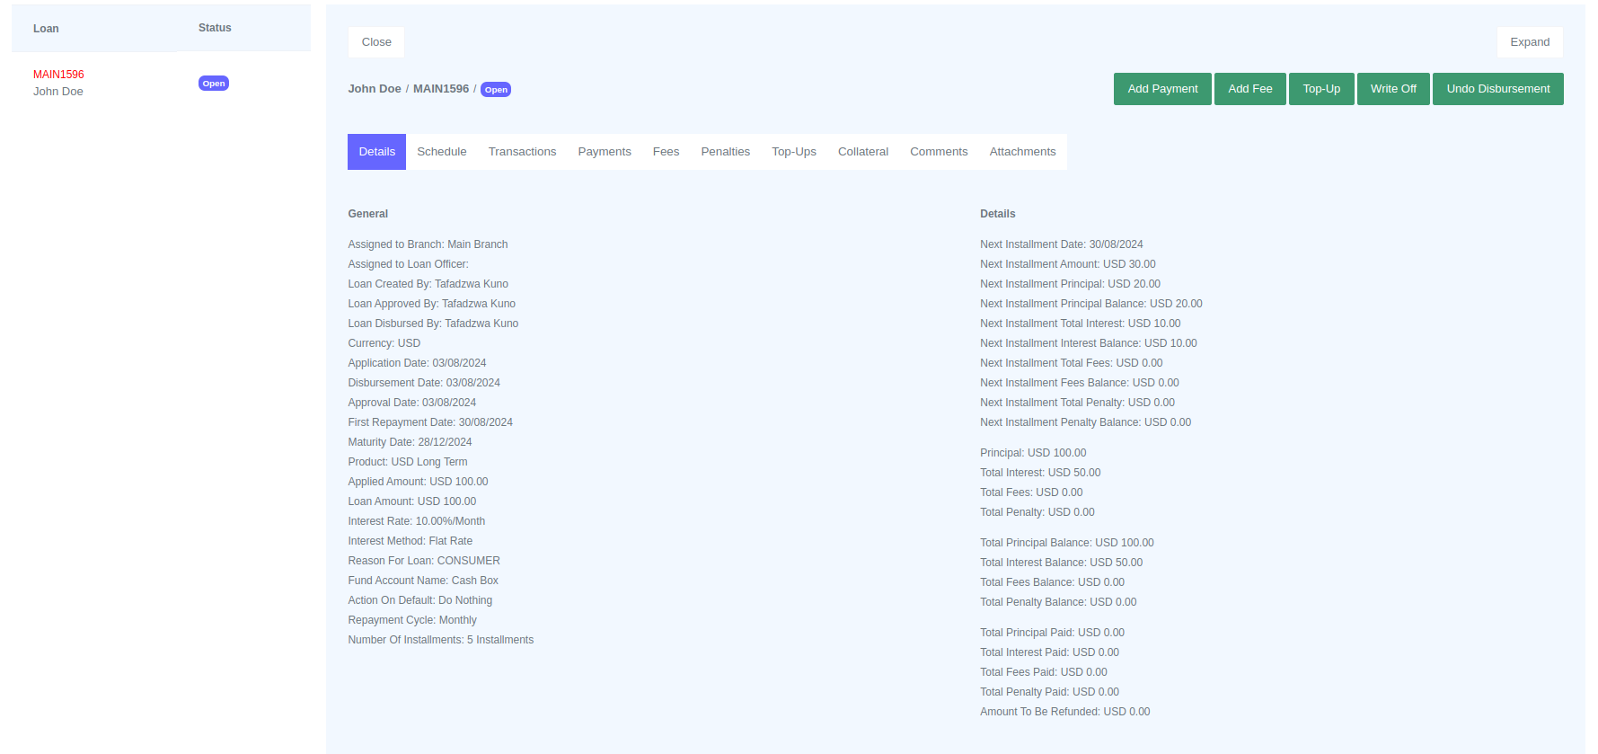This screenshot has height=754, width=1598.
Task: View the Fees tab
Action: 666,152
